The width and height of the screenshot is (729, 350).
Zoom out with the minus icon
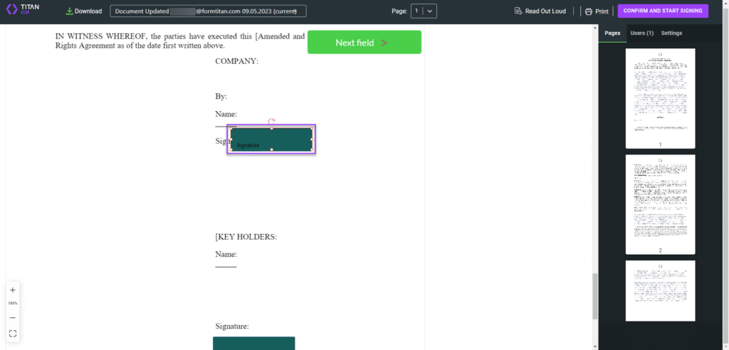coord(13,317)
